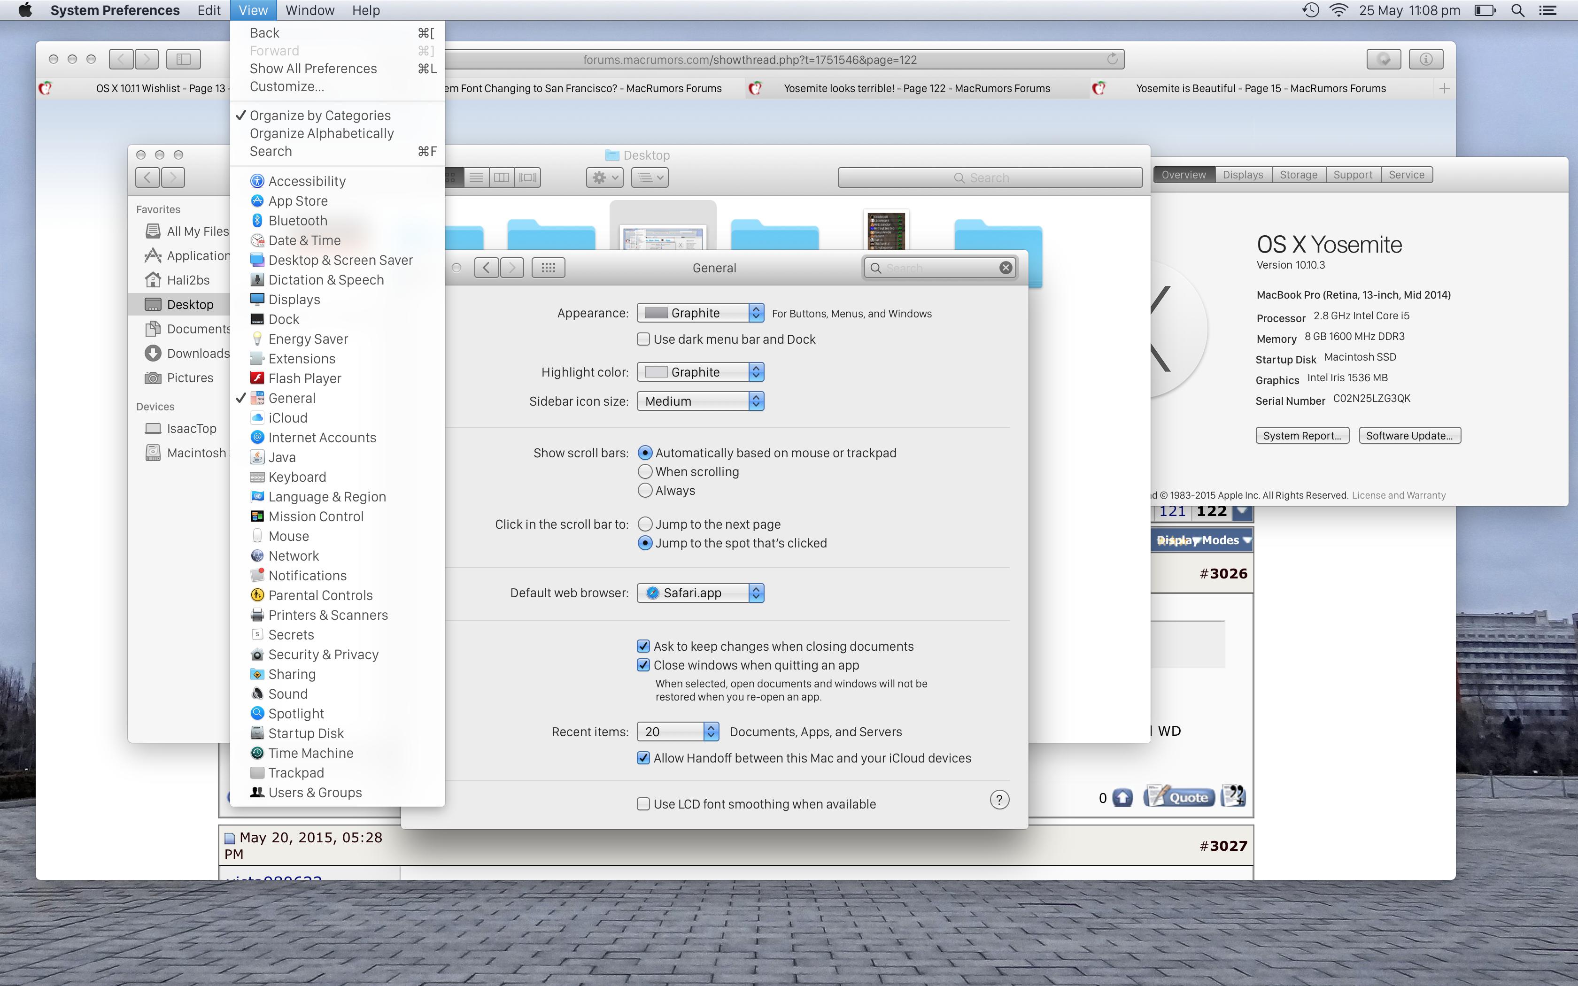Open the License and Warranty link

click(1398, 496)
